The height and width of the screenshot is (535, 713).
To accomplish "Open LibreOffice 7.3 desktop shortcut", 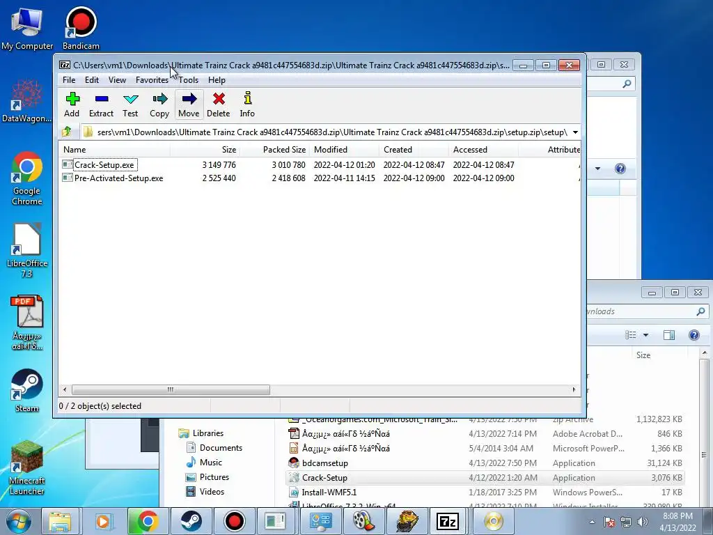I will pos(27,250).
